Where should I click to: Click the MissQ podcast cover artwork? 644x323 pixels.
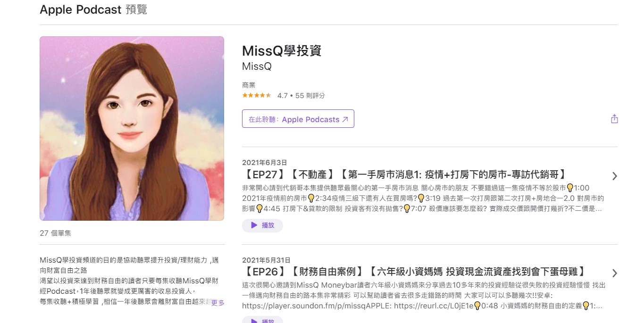[132, 128]
